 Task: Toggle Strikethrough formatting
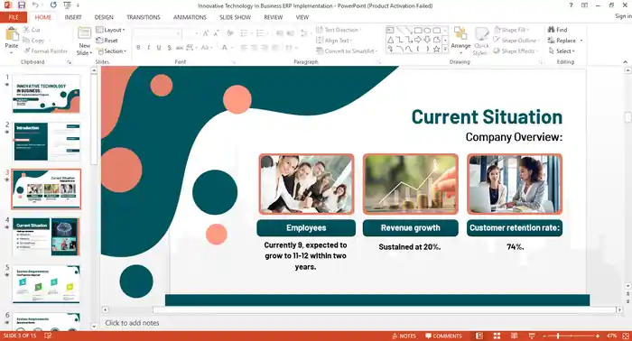tap(180, 48)
